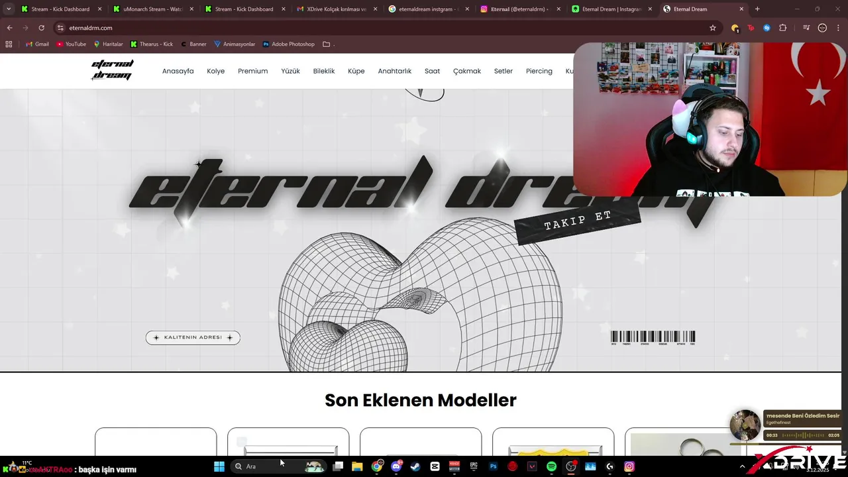The height and width of the screenshot is (477, 848).
Task: Open Logitech G Hub from taskbar
Action: point(609,466)
